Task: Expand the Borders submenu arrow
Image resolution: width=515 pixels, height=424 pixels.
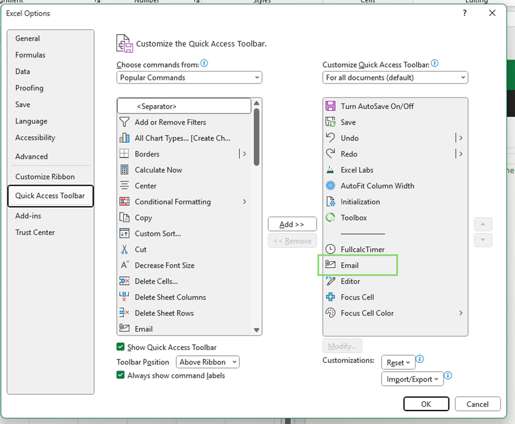Action: coord(244,154)
